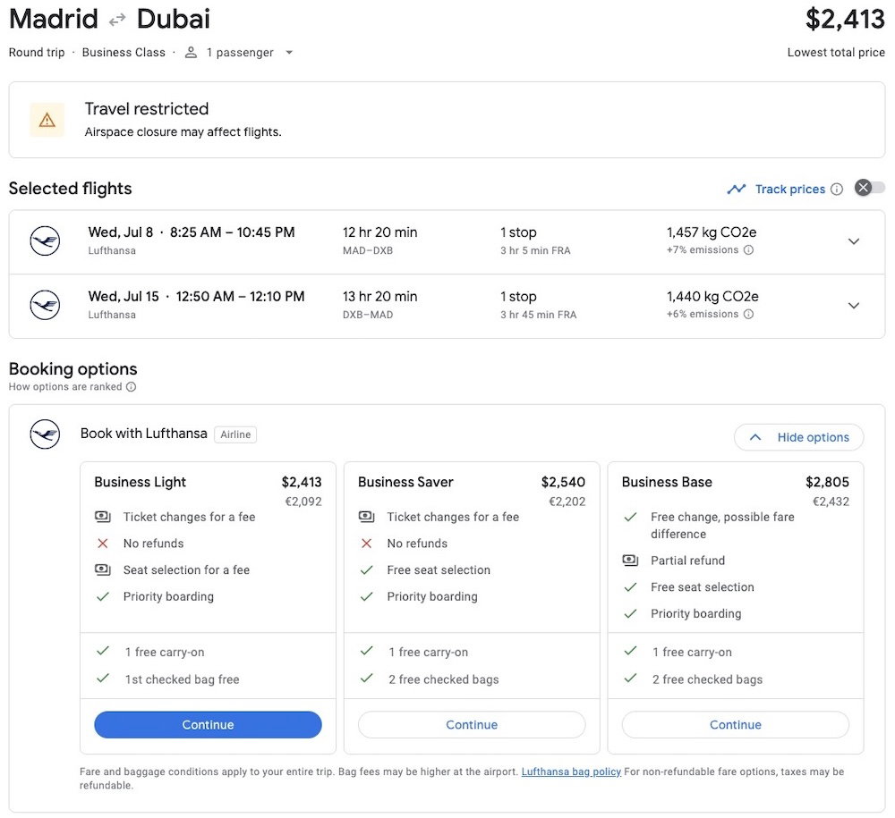Open the 'How options are ranked' info icon
The width and height of the screenshot is (895, 818).
tap(132, 387)
